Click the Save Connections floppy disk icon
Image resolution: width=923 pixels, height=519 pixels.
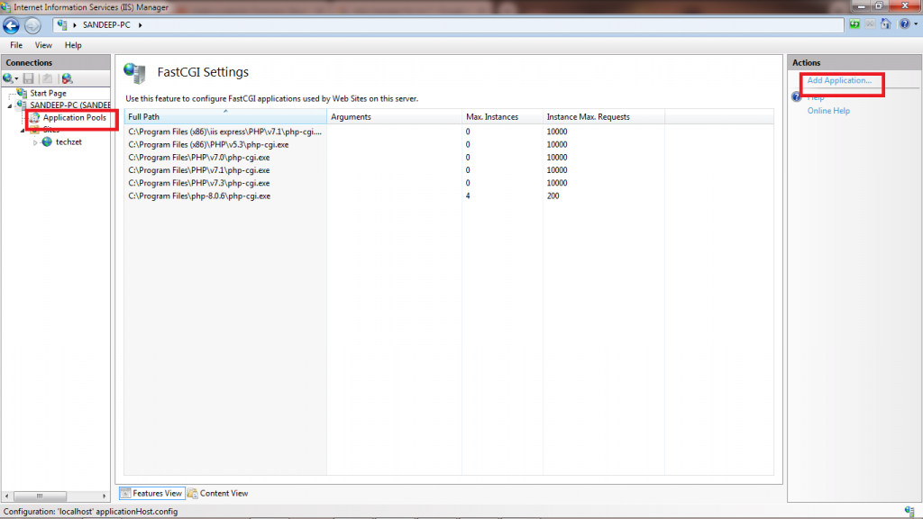point(29,79)
